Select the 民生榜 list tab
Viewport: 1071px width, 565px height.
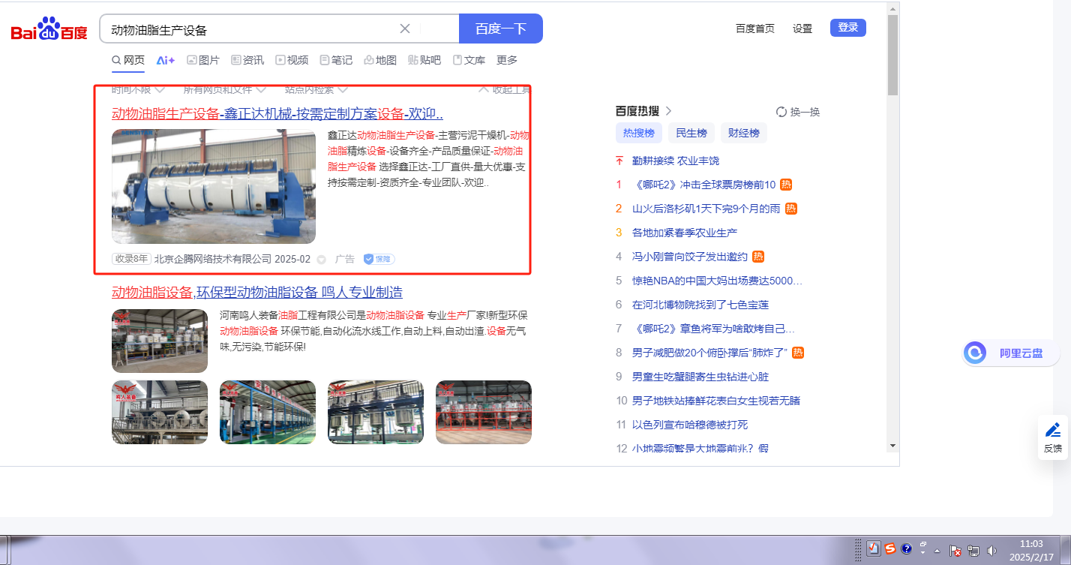[691, 133]
